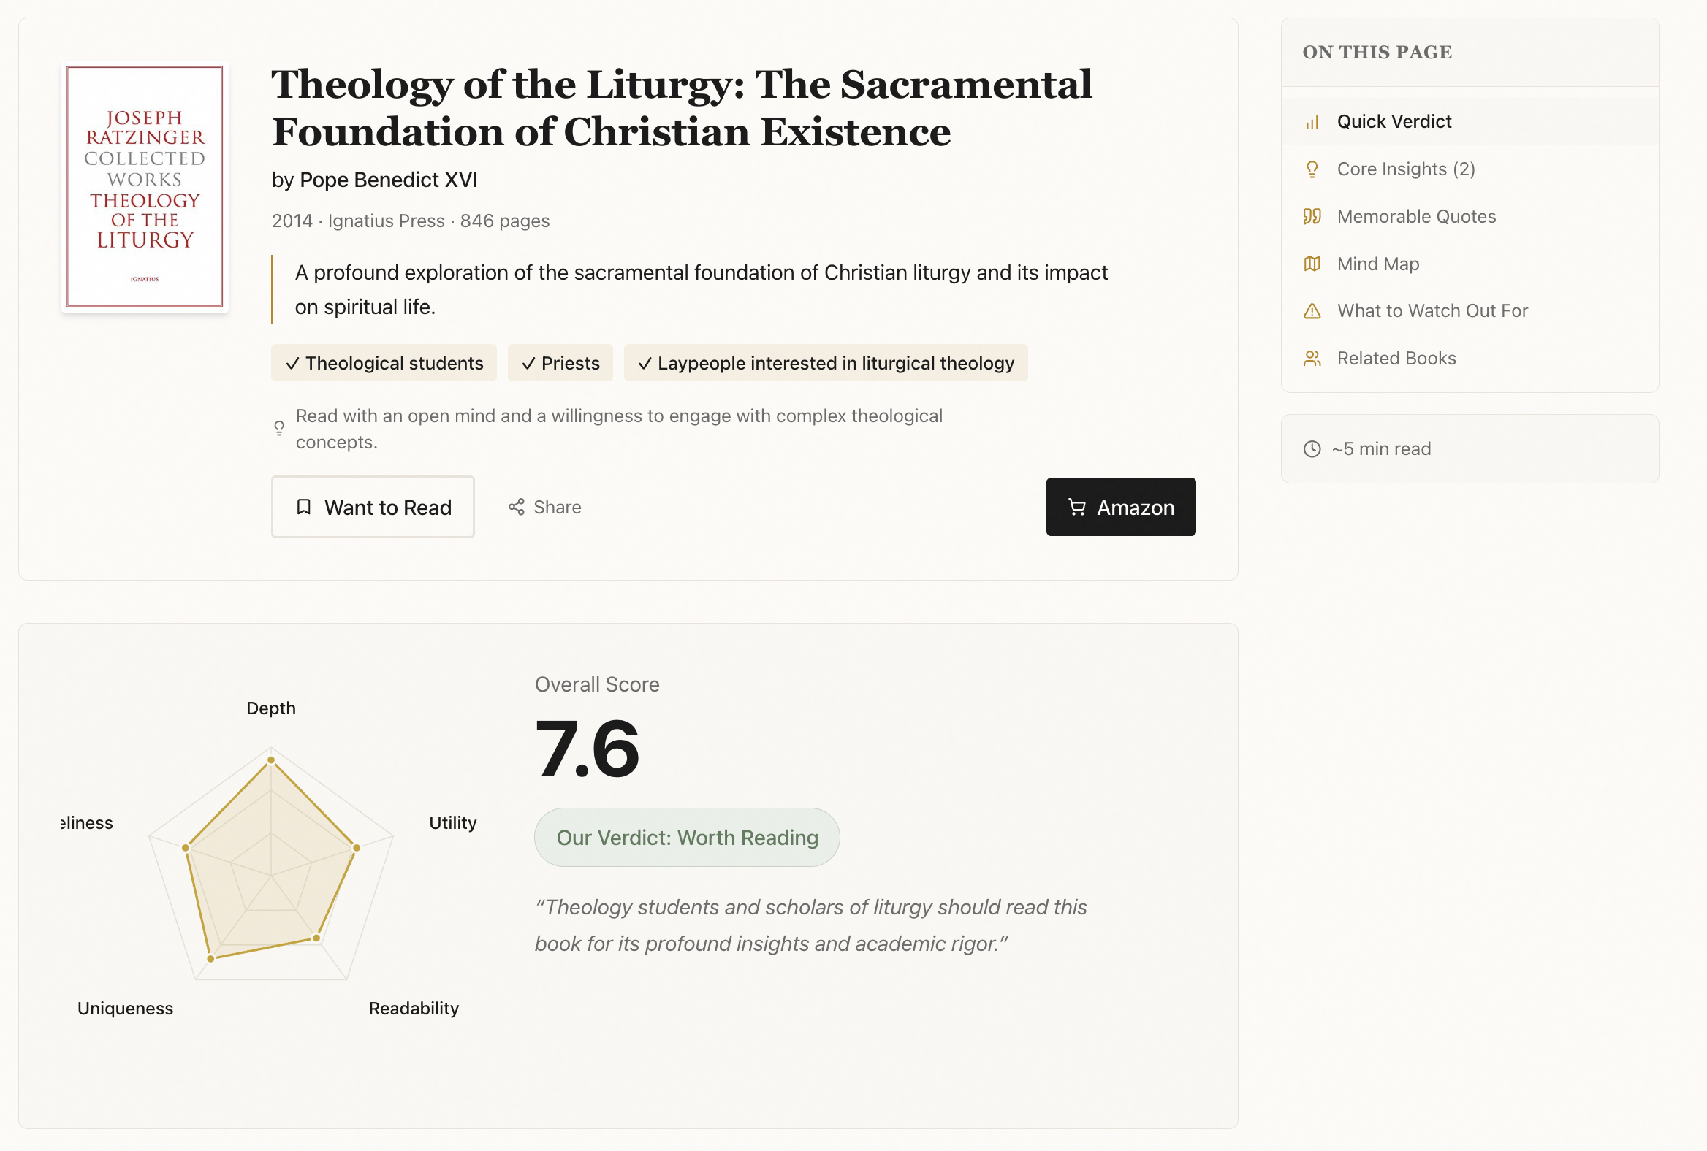Click the Memorable Quotes quotation icon
The width and height of the screenshot is (1707, 1151).
[1312, 217]
